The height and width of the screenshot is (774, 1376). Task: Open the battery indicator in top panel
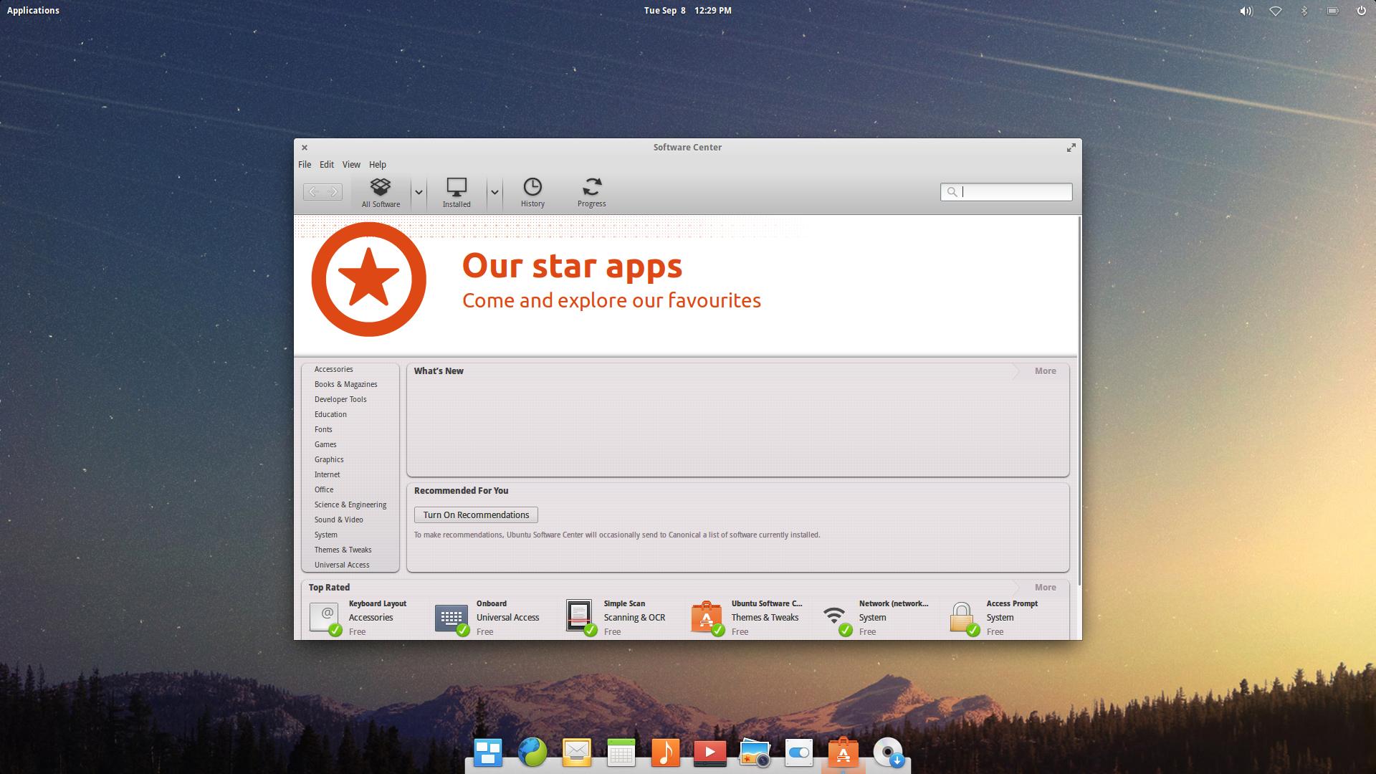click(x=1332, y=11)
